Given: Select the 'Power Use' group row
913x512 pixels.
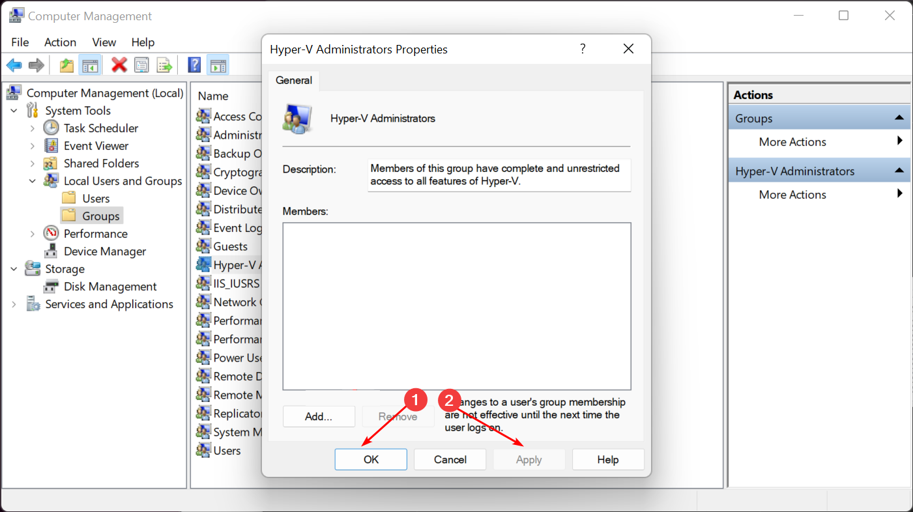Looking at the screenshot, I should [229, 358].
